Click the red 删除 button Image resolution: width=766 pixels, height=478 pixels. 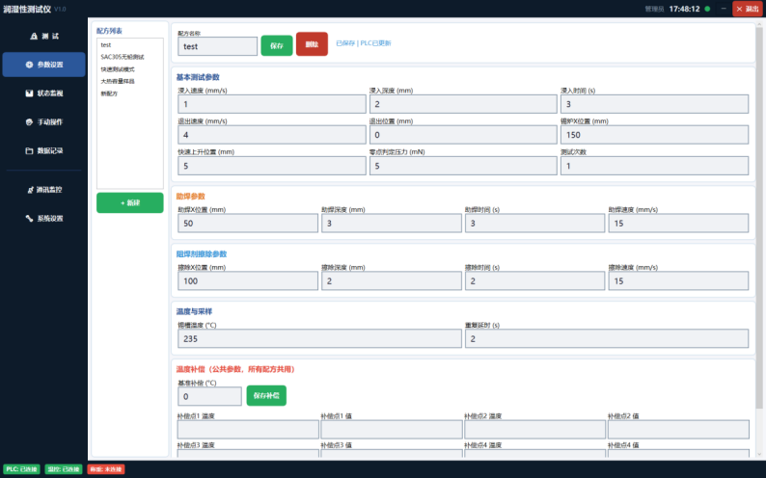pos(312,44)
